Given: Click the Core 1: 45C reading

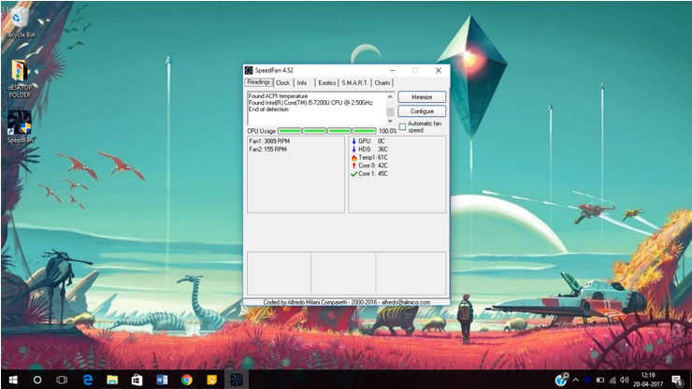Looking at the screenshot, I should click(373, 174).
